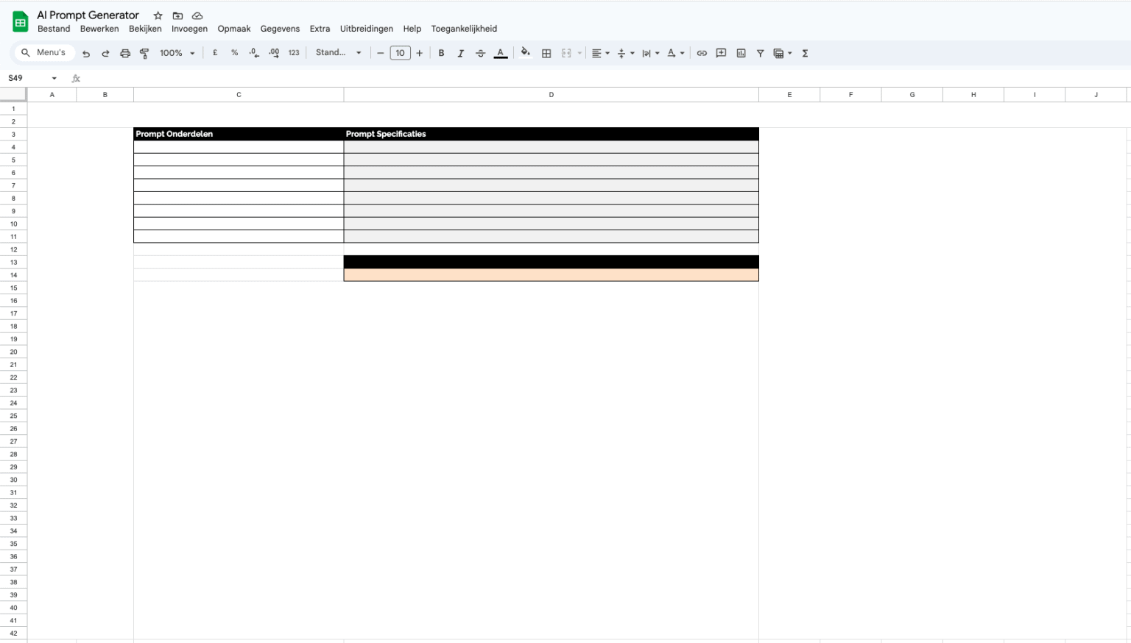The image size is (1131, 643).
Task: Create a filter
Action: [760, 52]
